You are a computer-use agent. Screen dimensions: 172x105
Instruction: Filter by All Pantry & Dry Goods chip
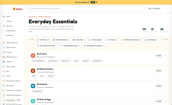[131, 40]
